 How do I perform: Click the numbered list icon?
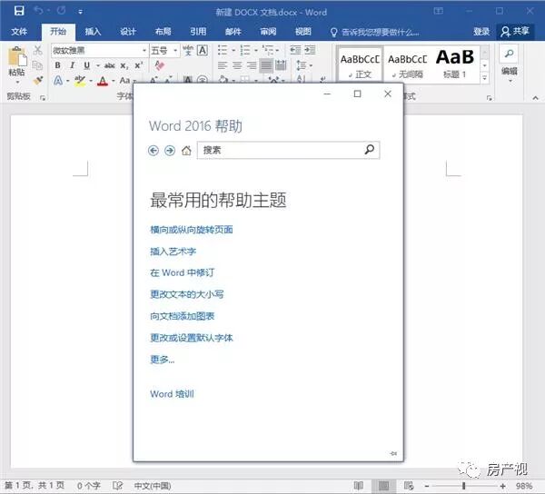pyautogui.click(x=245, y=50)
